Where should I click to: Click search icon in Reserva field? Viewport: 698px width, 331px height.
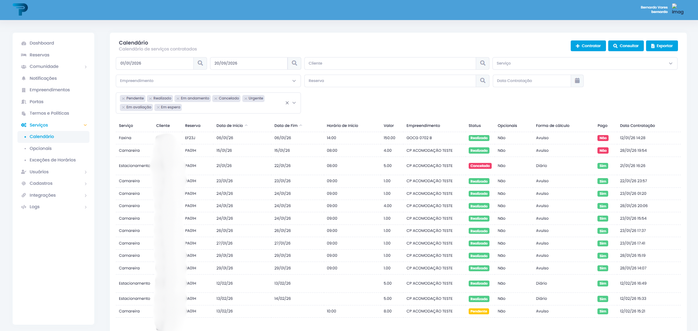(482, 81)
